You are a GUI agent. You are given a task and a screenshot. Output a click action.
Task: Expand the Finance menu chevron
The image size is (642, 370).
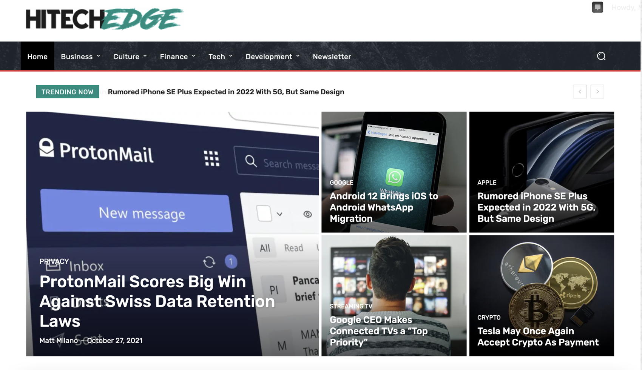pyautogui.click(x=193, y=56)
